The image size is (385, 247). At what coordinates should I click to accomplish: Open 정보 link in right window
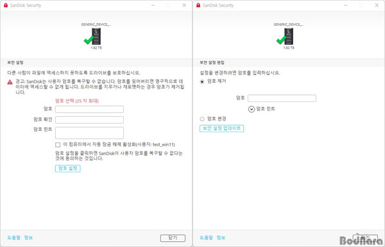point(221,237)
